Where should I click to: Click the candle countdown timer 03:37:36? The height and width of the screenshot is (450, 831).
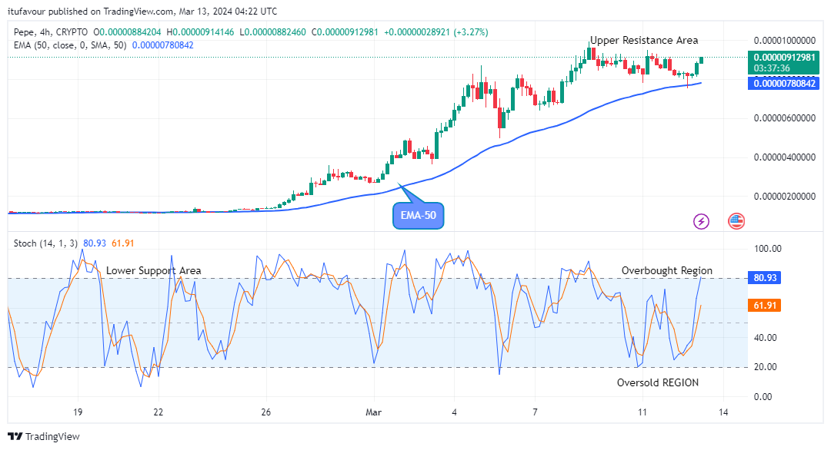772,68
